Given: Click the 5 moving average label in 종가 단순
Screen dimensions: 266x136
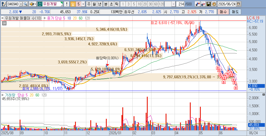Looking at the screenshot, I should point(64,18).
